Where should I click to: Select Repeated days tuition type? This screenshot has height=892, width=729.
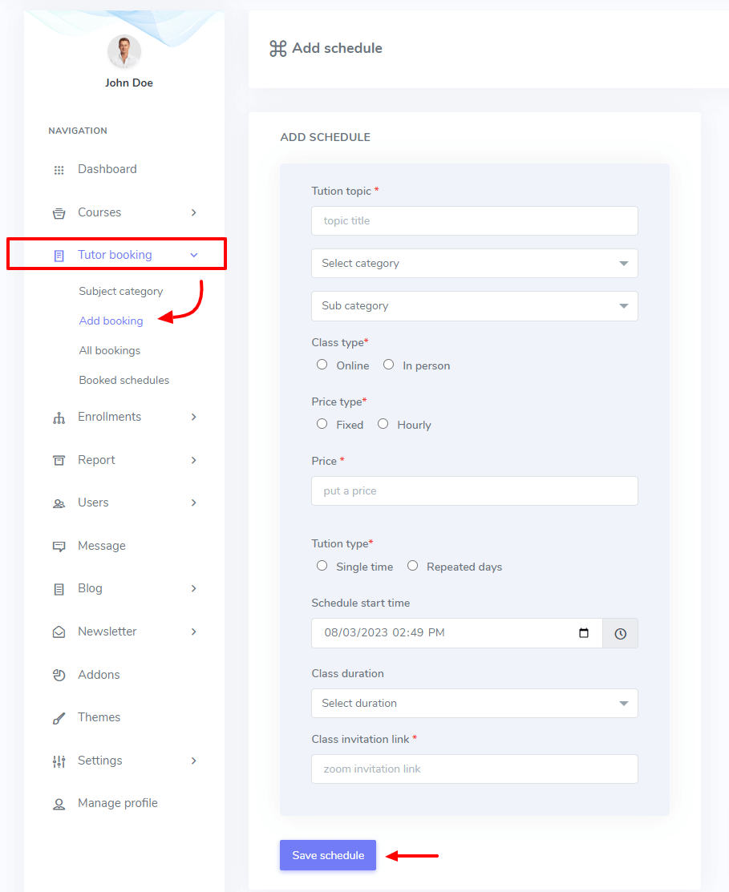pos(413,566)
